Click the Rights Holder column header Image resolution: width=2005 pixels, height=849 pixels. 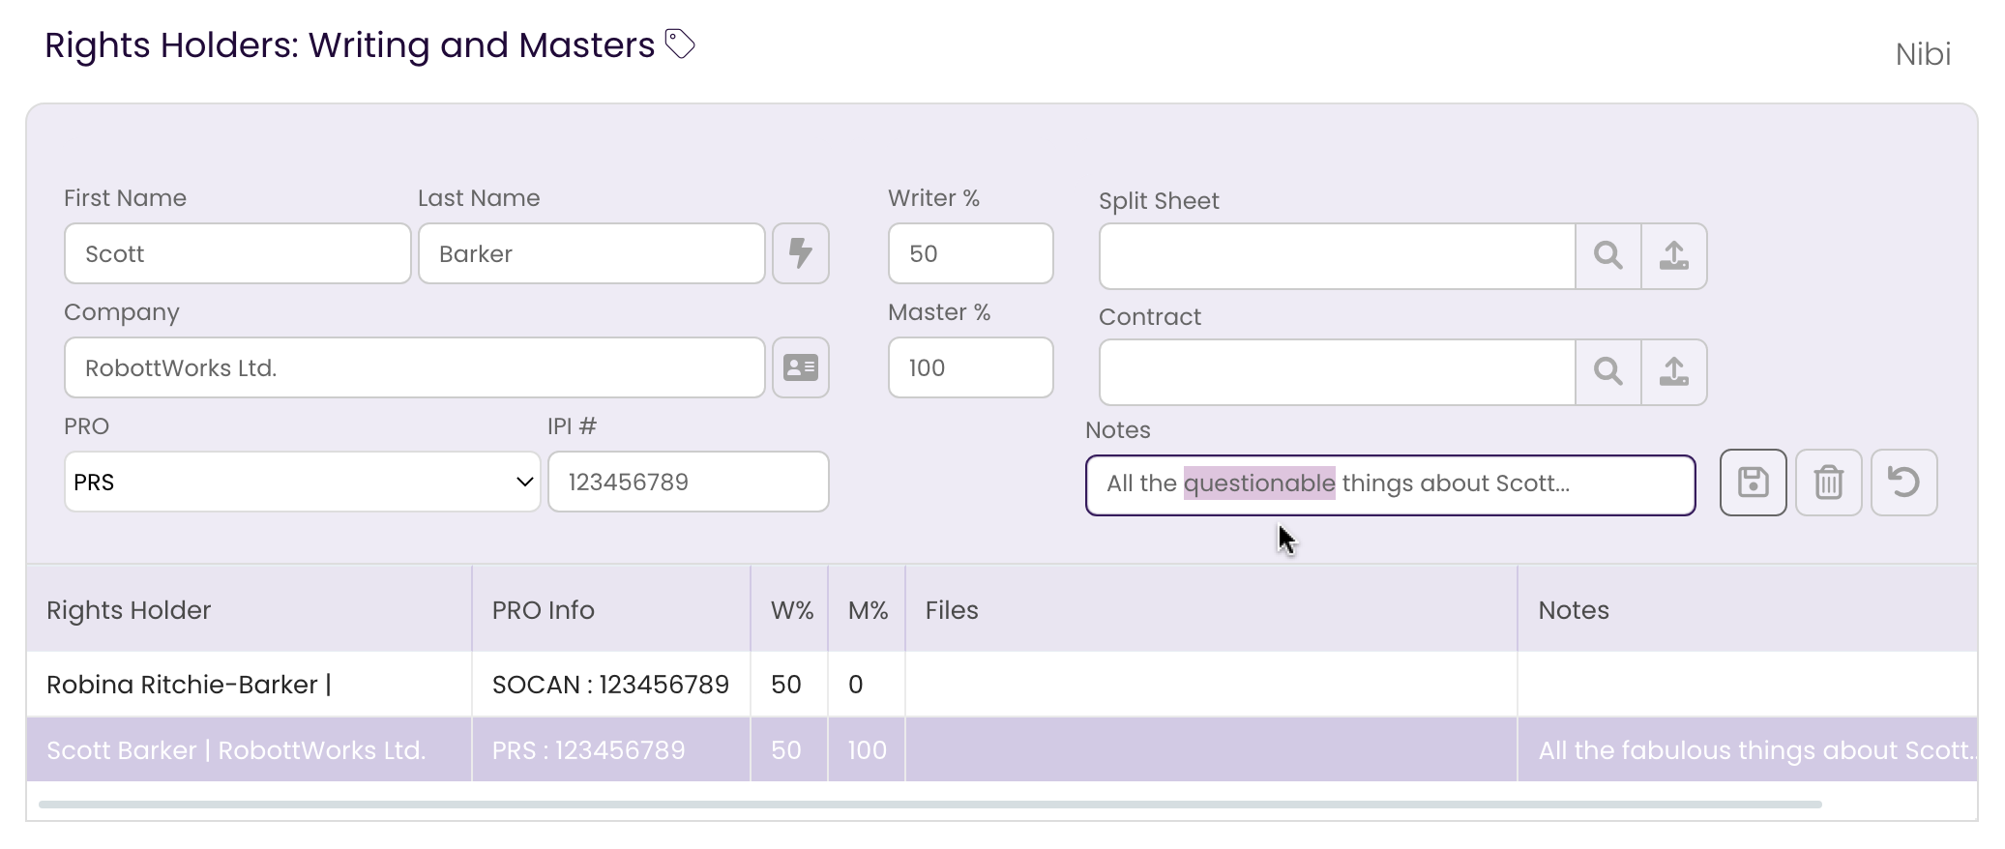249,609
